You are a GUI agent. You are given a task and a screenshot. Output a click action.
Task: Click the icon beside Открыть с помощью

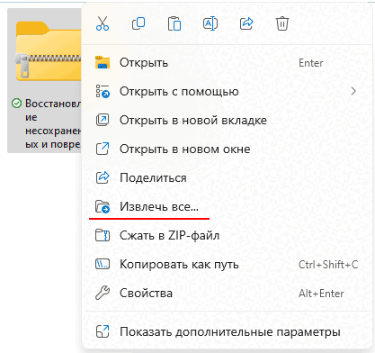coord(103,91)
